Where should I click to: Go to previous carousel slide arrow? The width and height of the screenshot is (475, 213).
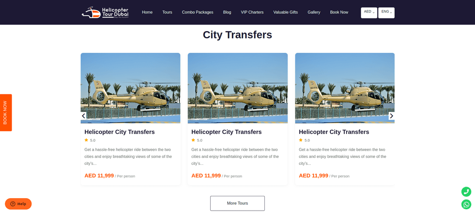tap(83, 116)
